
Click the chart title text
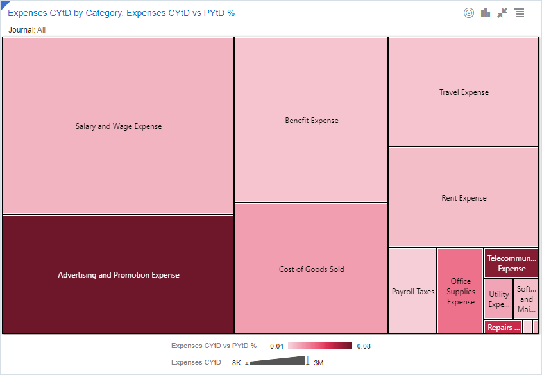coord(121,13)
